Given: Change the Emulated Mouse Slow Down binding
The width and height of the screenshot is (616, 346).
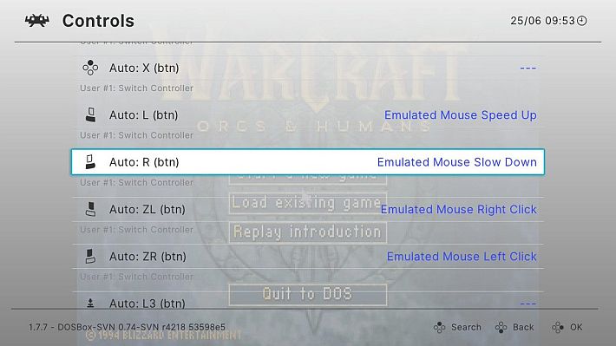Looking at the screenshot, I should coord(456,162).
